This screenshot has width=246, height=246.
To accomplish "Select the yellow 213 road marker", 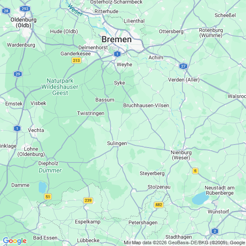I will coord(76,61).
